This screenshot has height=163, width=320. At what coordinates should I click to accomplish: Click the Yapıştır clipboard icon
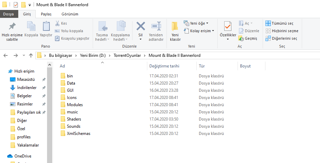coord(46,26)
